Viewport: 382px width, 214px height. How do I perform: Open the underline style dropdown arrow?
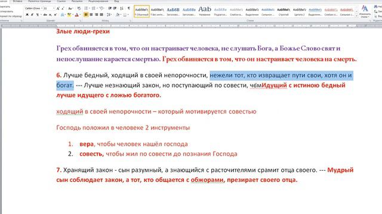tap(41, 15)
